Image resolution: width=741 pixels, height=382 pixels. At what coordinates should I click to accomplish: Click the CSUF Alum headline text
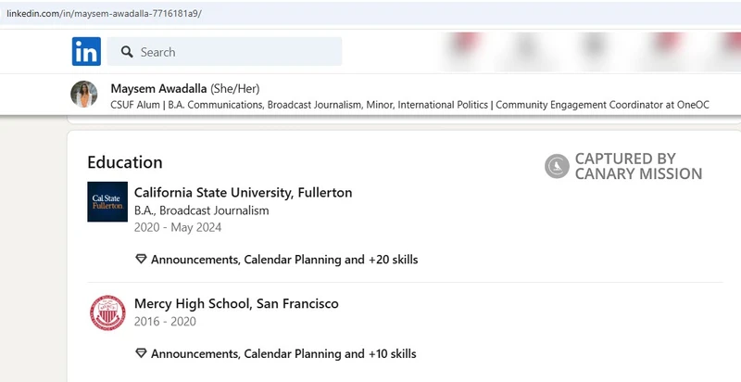click(408, 105)
